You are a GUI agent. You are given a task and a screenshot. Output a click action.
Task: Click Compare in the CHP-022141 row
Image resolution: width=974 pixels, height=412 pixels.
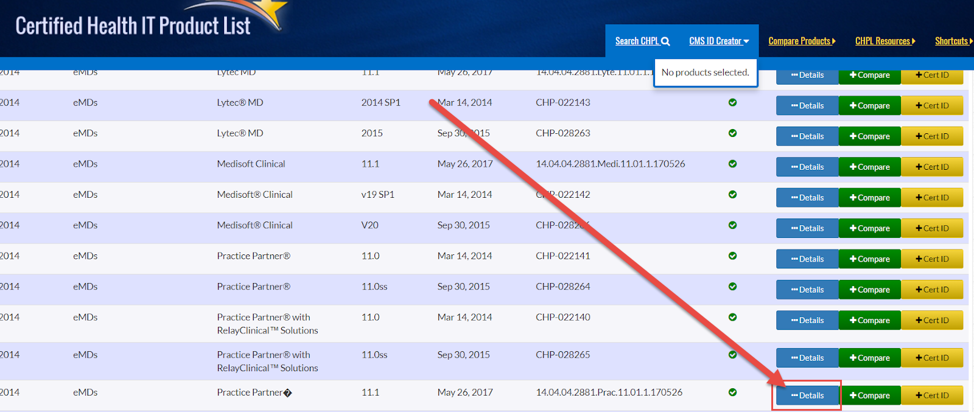coord(870,259)
